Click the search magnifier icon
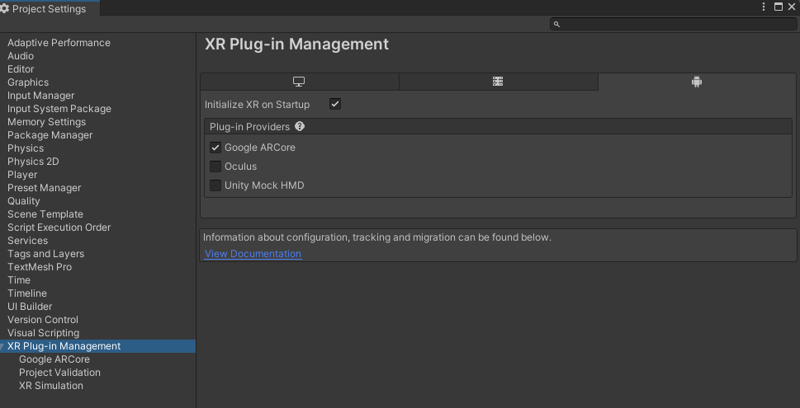The image size is (800, 408). [556, 24]
